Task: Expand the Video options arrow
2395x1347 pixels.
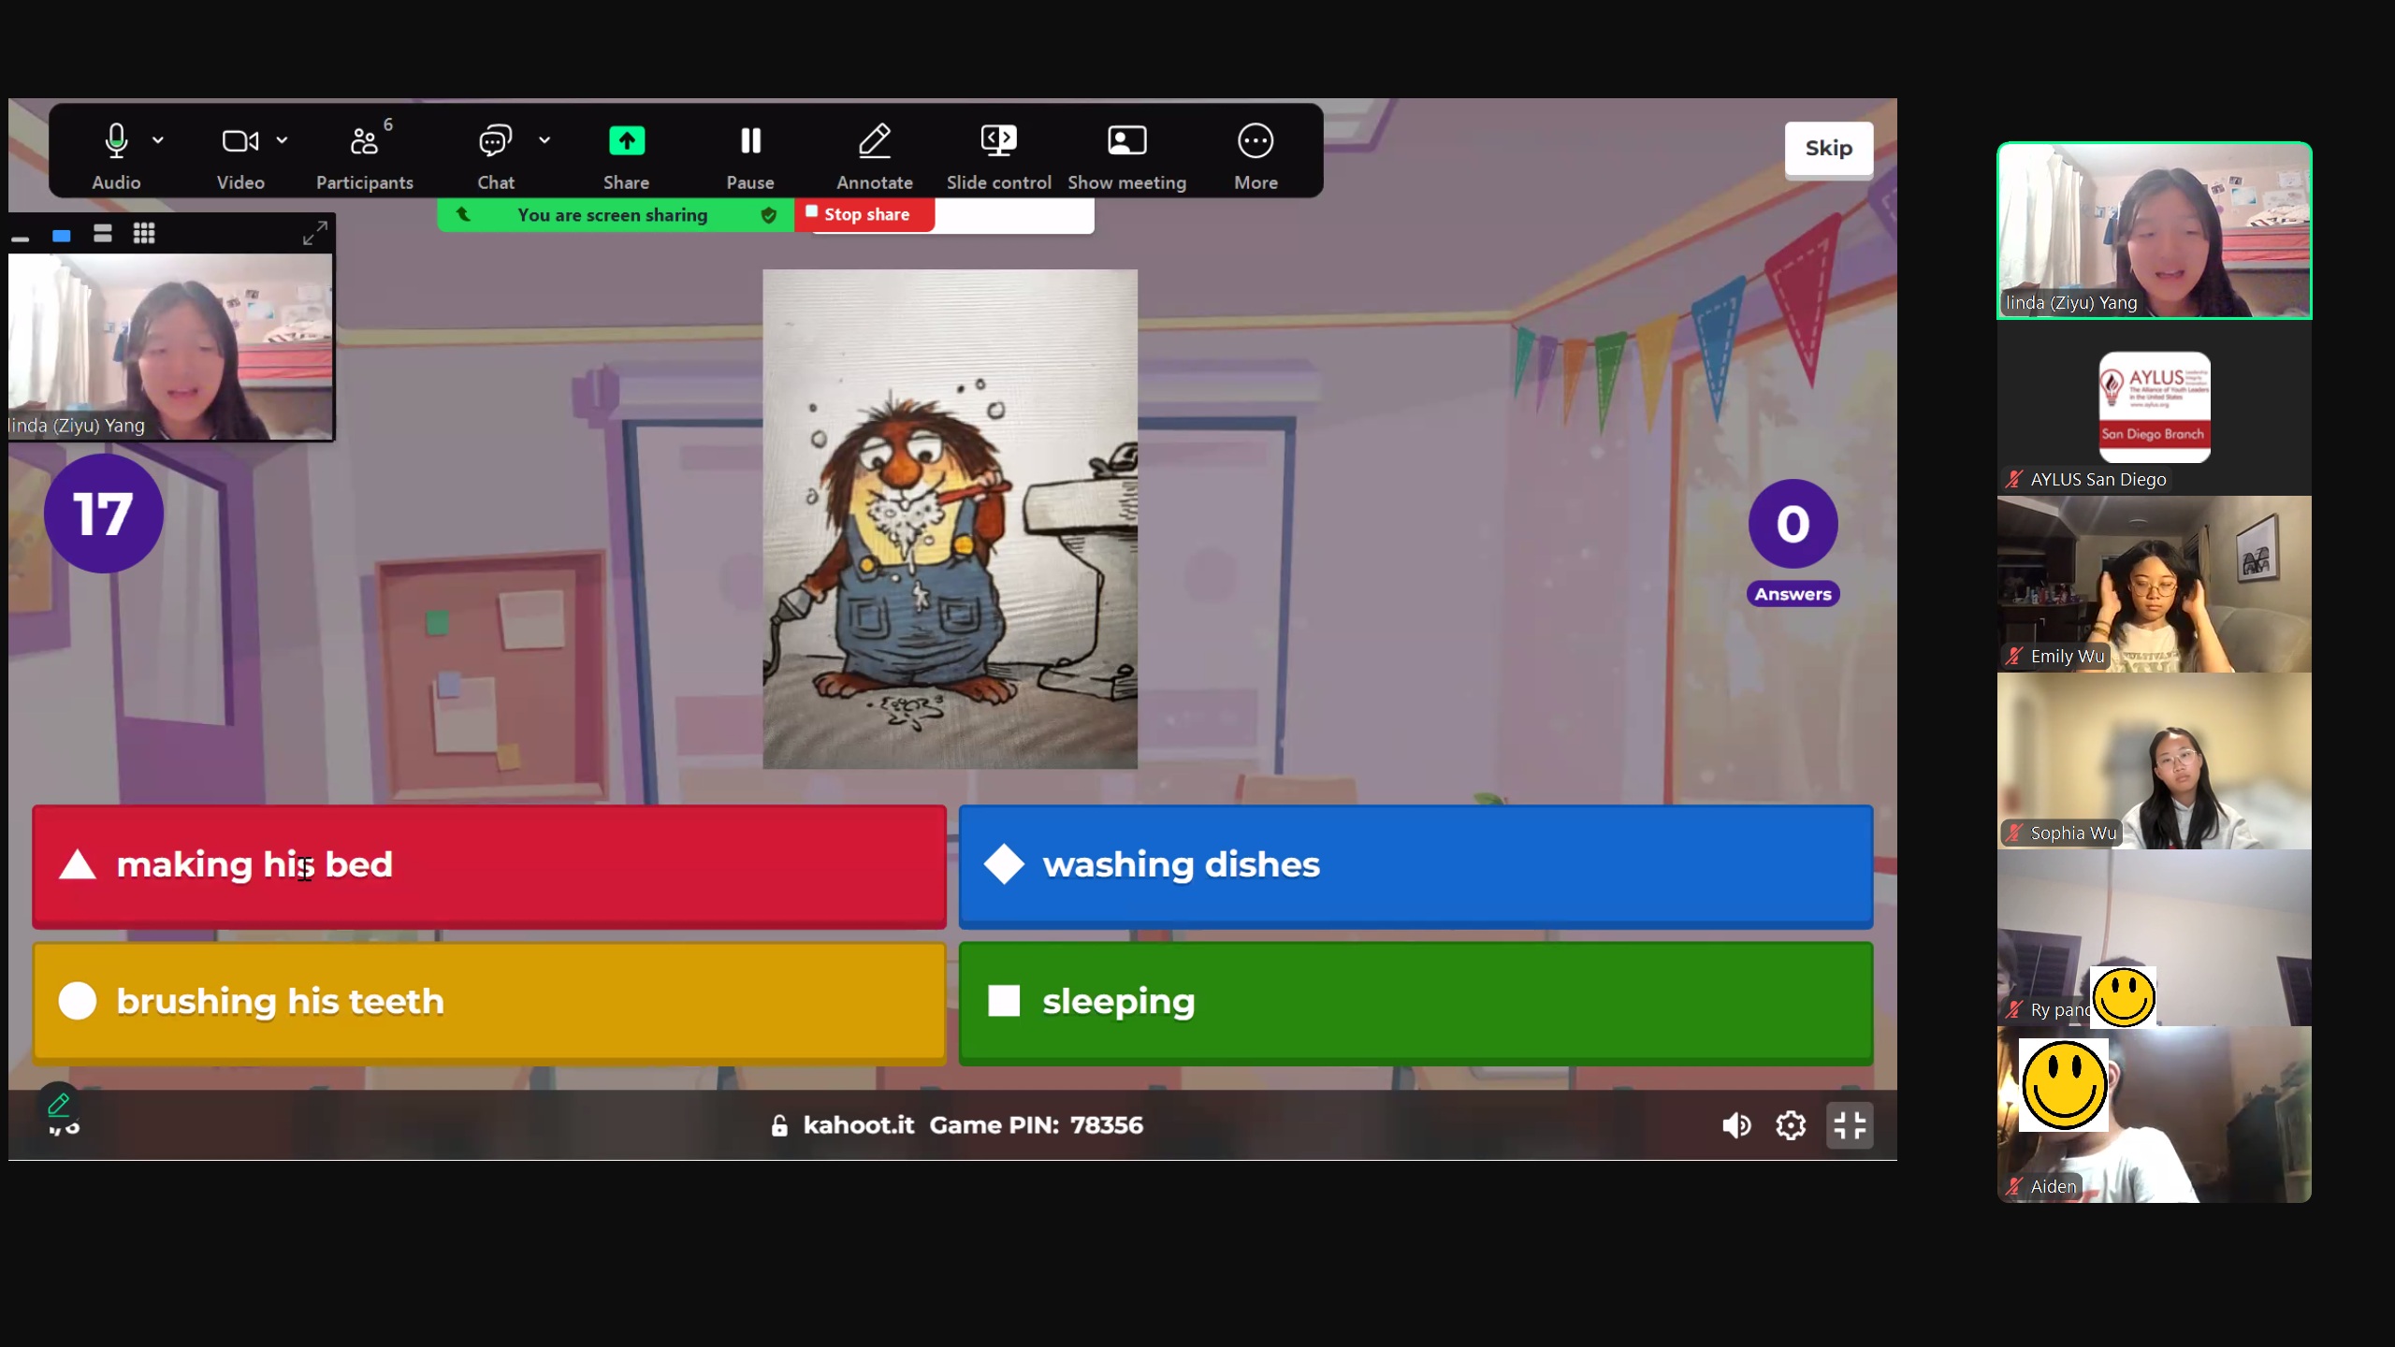Action: click(x=282, y=140)
